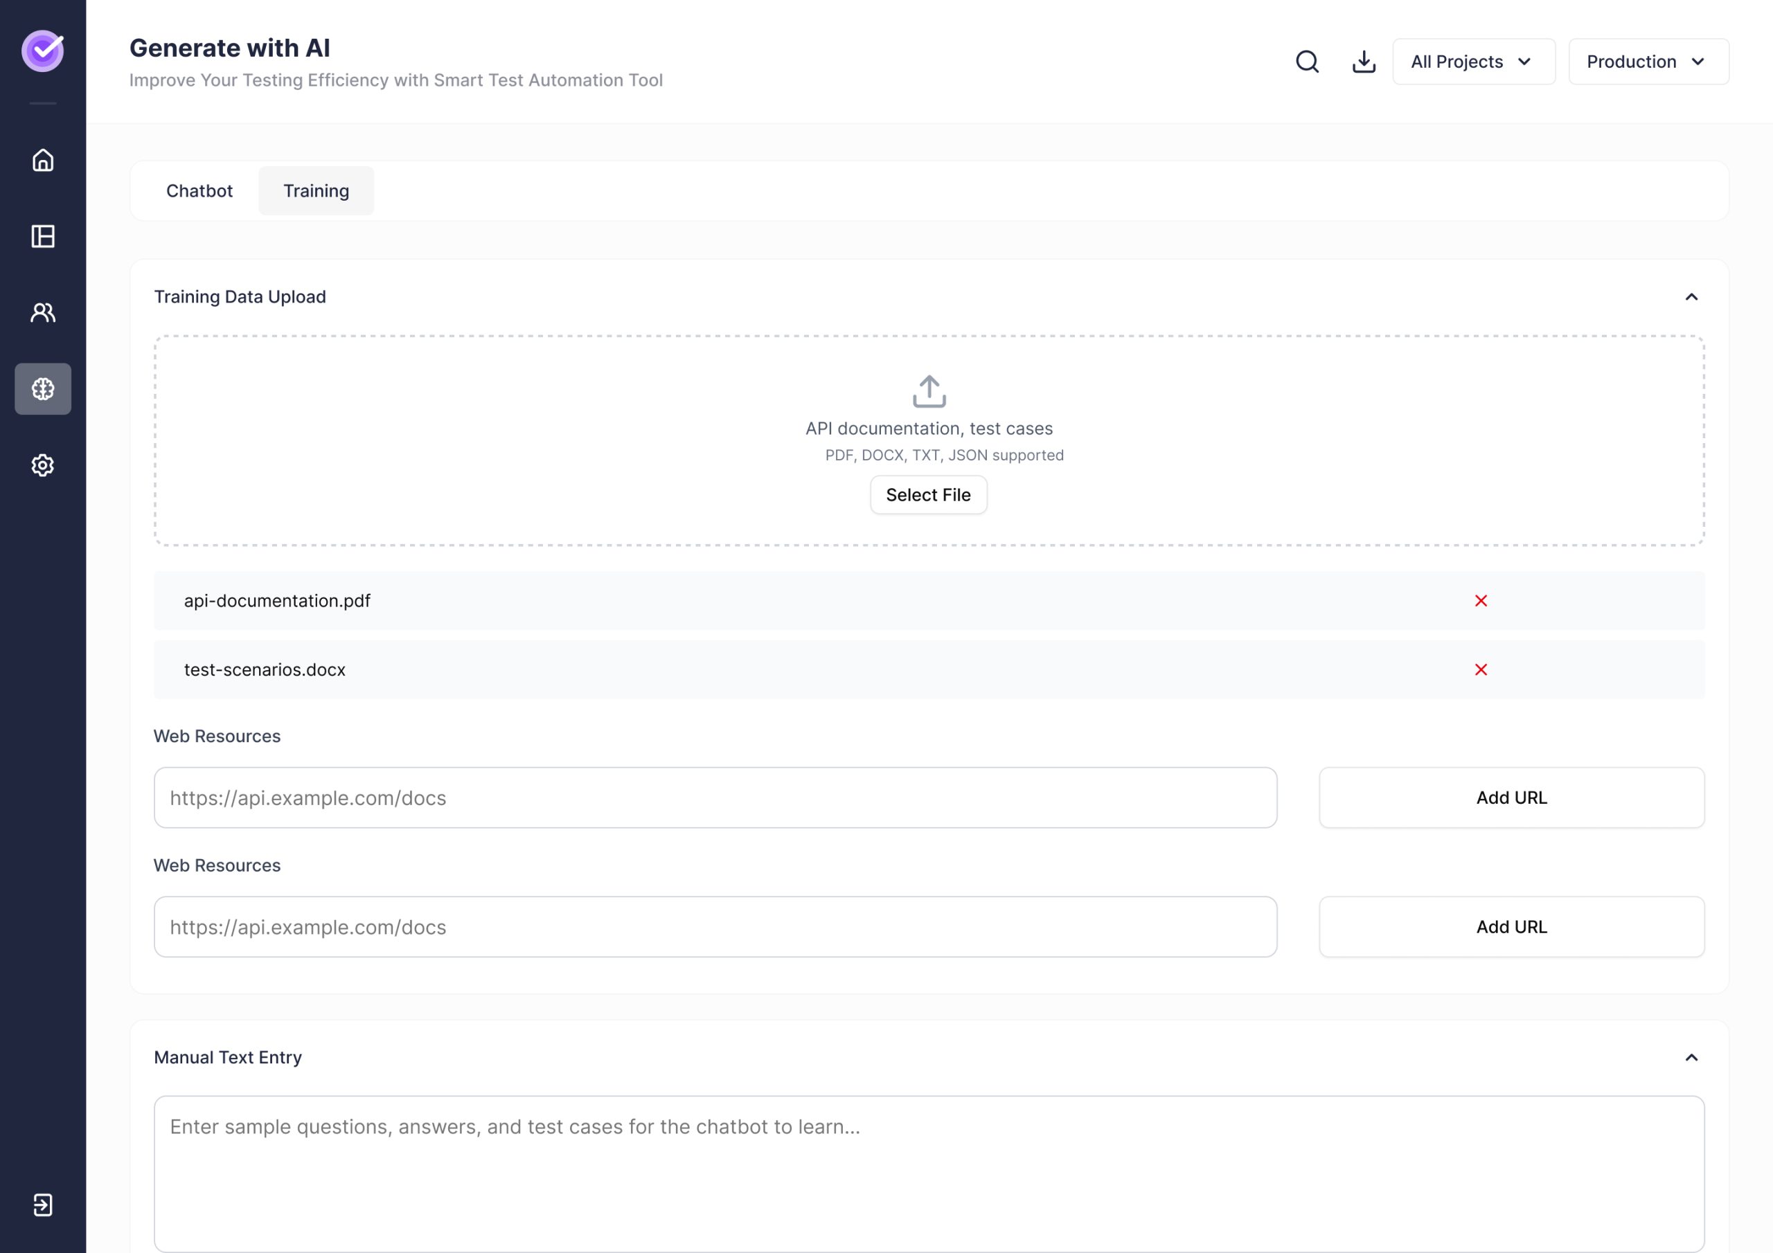
Task: Switch to the Chatbot tab
Action: click(199, 190)
